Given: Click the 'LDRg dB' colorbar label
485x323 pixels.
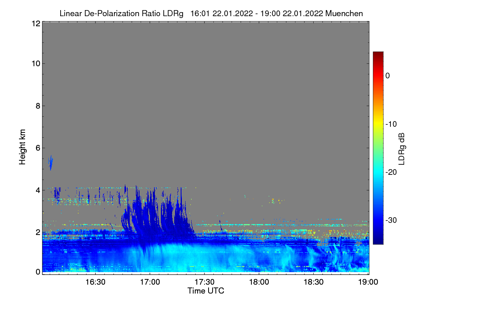Looking at the screenshot, I should click(x=402, y=149).
